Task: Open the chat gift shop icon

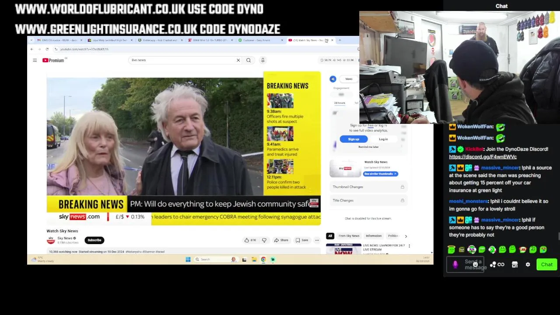Action: pos(514,264)
